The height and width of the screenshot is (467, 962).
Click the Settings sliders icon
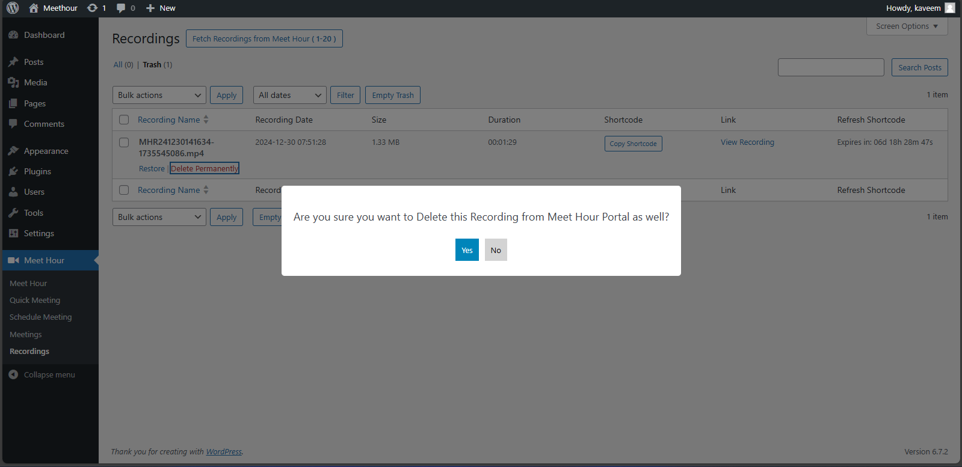pyautogui.click(x=13, y=233)
